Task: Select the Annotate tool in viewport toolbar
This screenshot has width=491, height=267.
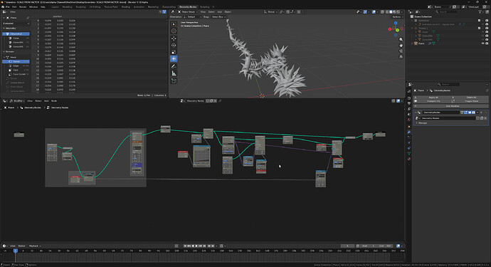Action: (x=174, y=66)
